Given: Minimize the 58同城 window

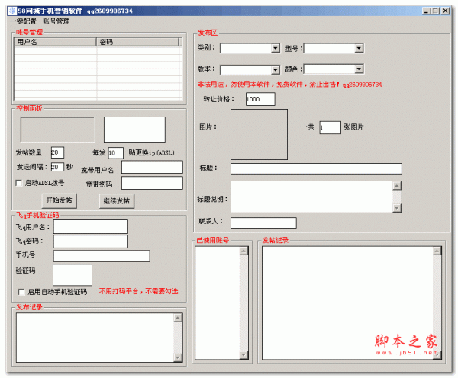Looking at the screenshot, I should (426, 11).
